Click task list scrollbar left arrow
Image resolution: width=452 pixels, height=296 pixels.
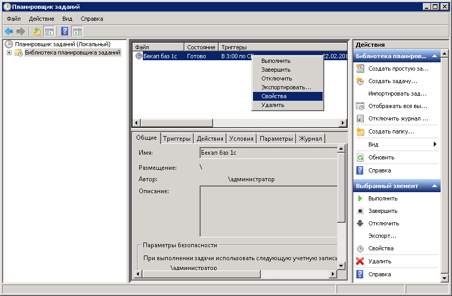pos(137,123)
